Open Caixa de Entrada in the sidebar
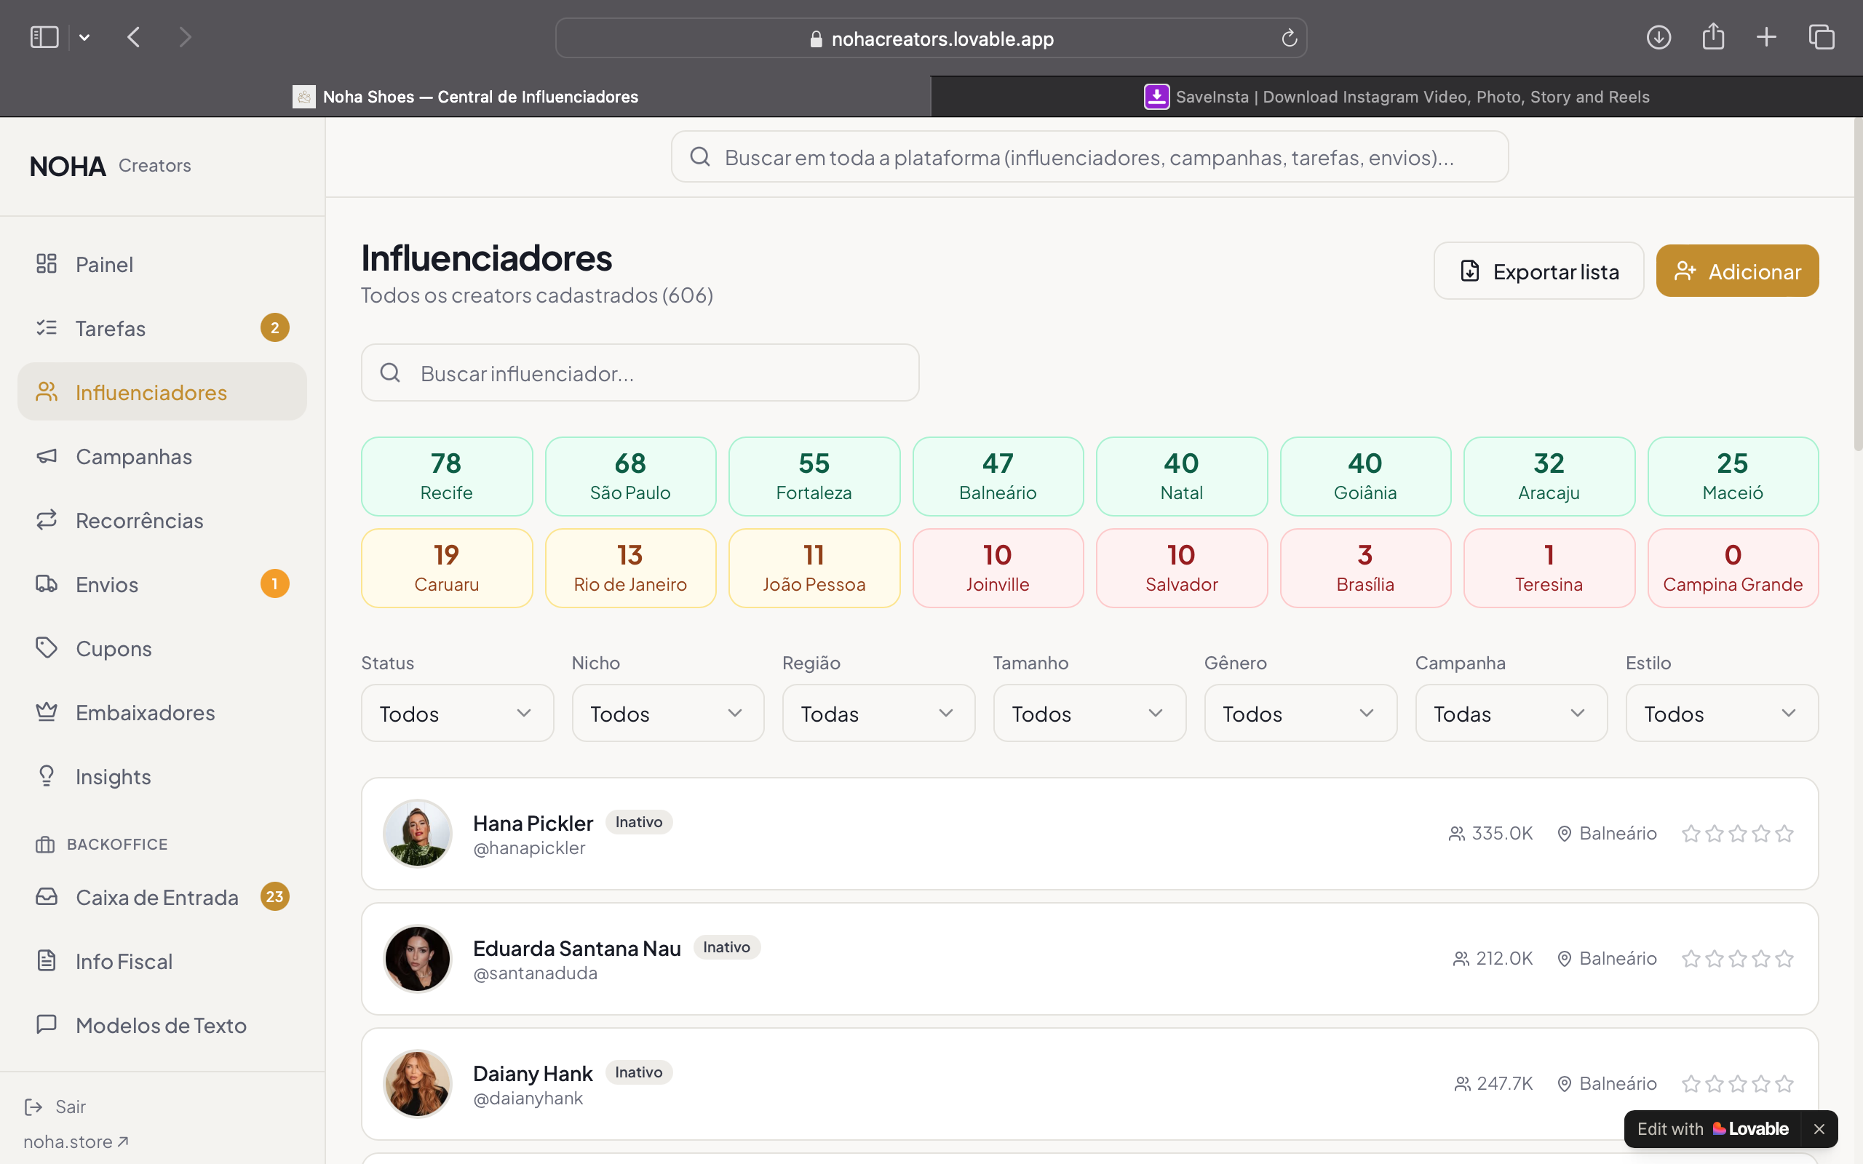 click(x=162, y=897)
